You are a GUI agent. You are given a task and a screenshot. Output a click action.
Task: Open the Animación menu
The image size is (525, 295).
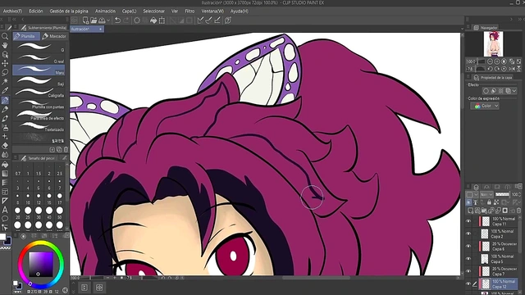coord(105,11)
